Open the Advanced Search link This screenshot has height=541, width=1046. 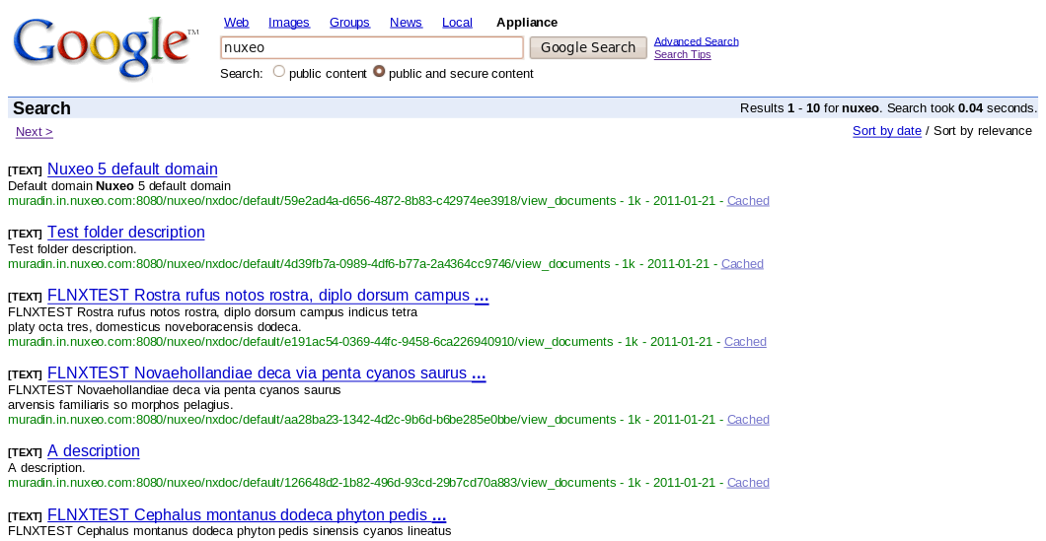tap(696, 41)
